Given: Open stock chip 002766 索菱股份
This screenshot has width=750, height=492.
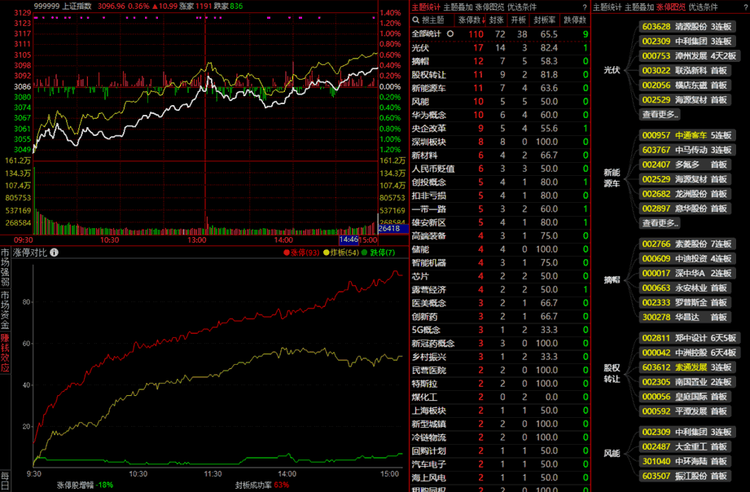Looking at the screenshot, I should pyautogui.click(x=686, y=244).
